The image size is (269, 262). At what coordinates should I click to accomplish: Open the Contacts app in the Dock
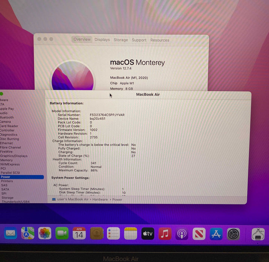click(97, 233)
